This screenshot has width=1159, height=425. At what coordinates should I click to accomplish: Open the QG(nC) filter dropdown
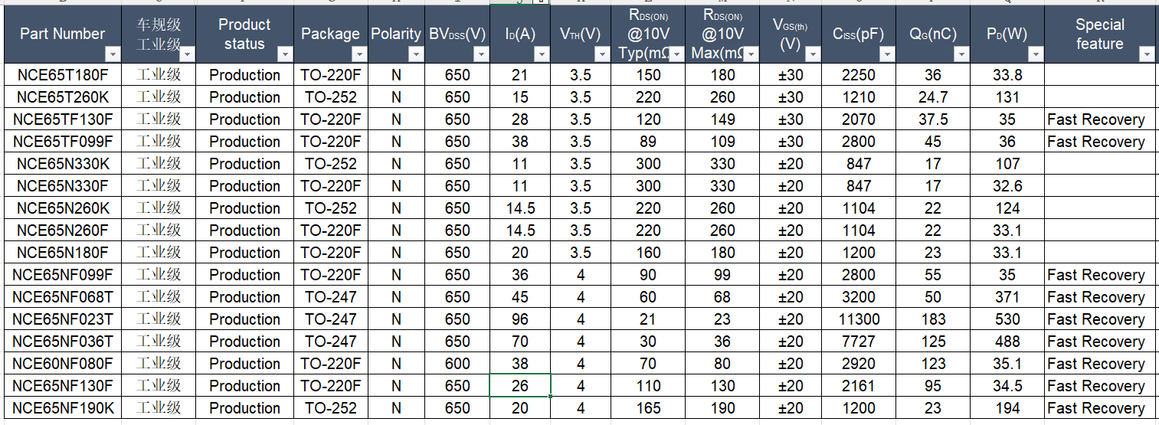pos(961,54)
